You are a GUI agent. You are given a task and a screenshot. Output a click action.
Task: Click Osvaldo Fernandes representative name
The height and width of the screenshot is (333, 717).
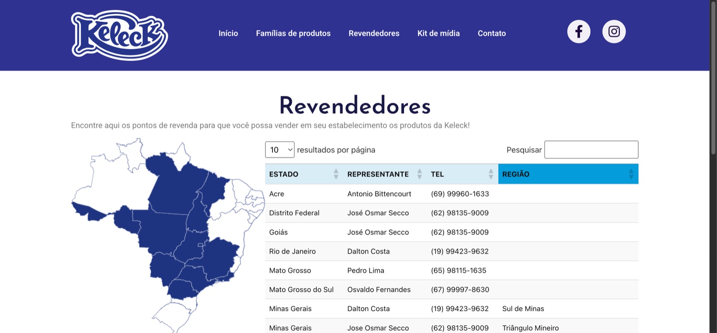pyautogui.click(x=379, y=290)
